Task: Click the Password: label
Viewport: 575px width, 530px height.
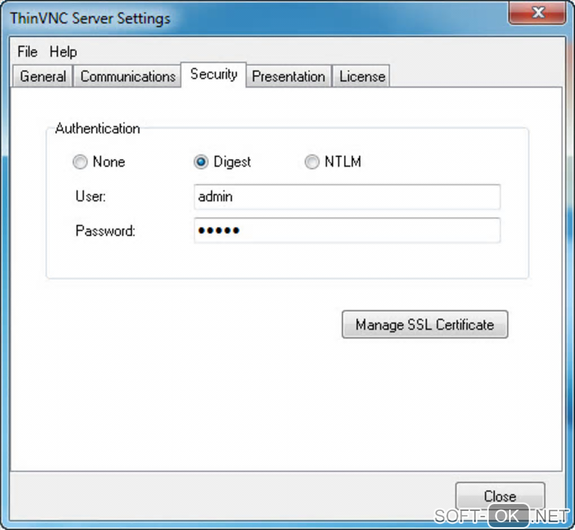Action: (105, 231)
